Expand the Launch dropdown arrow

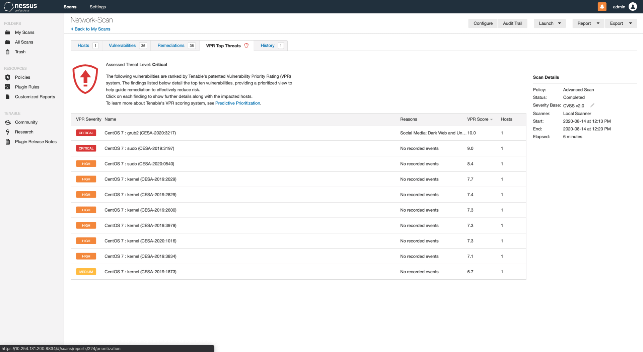point(560,23)
